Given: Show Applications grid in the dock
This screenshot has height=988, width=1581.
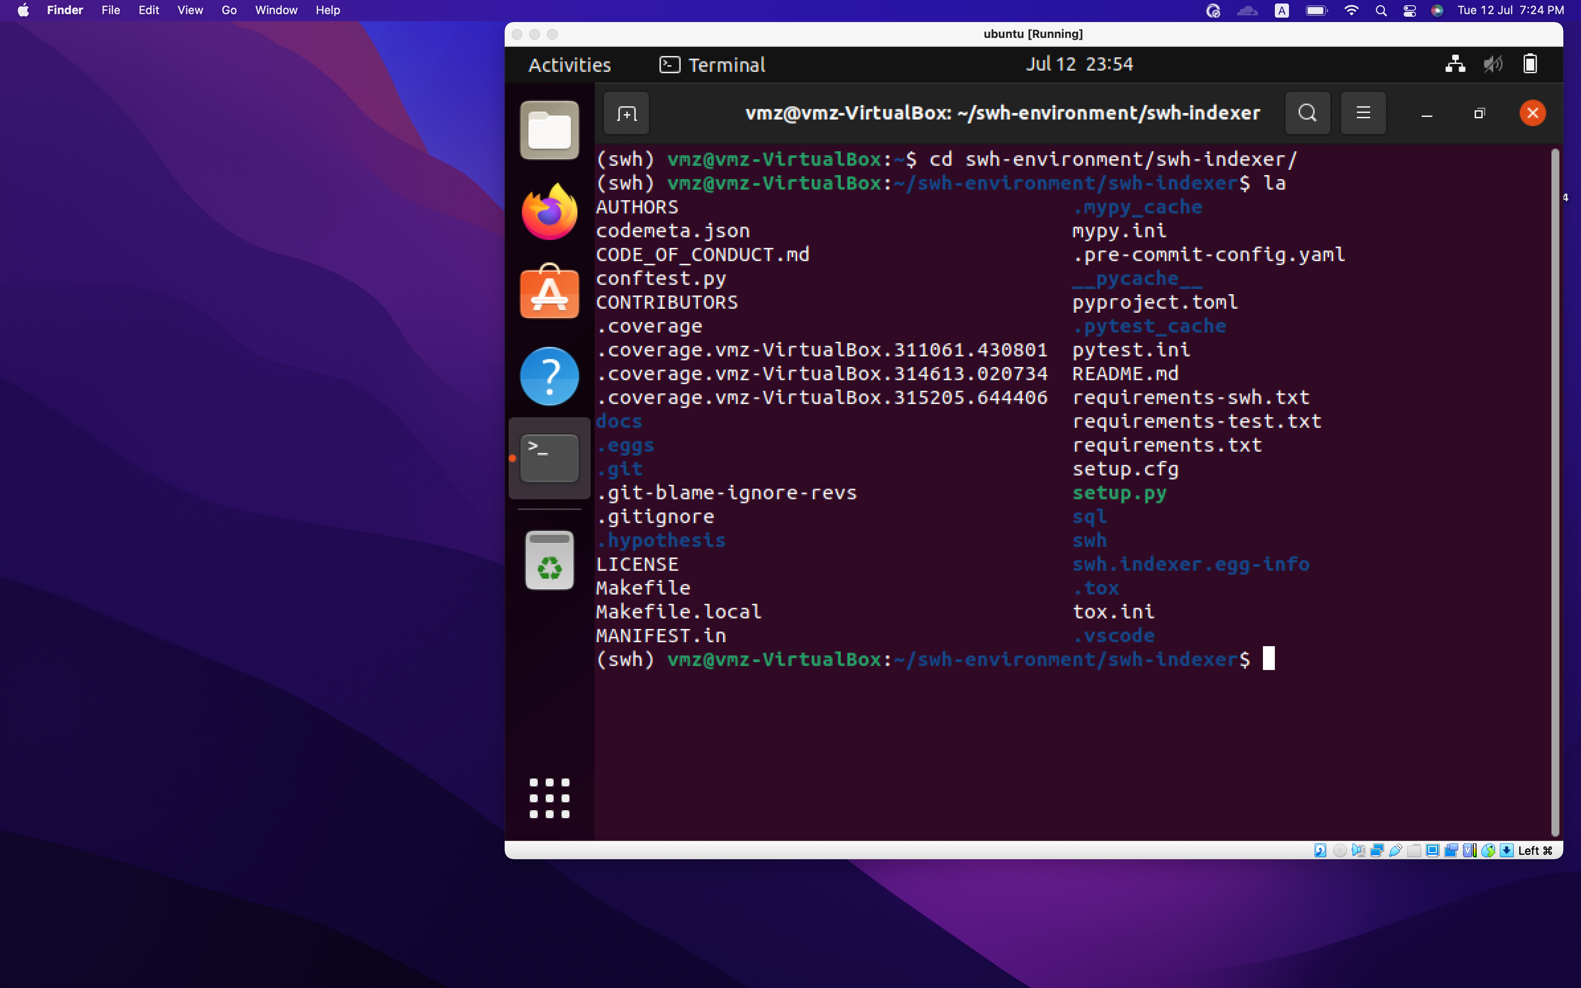Looking at the screenshot, I should coord(550,798).
